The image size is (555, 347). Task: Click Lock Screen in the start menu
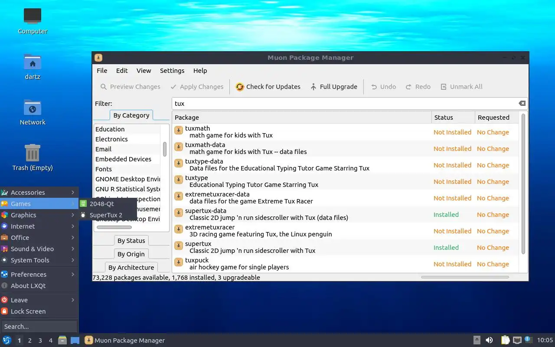(39, 311)
